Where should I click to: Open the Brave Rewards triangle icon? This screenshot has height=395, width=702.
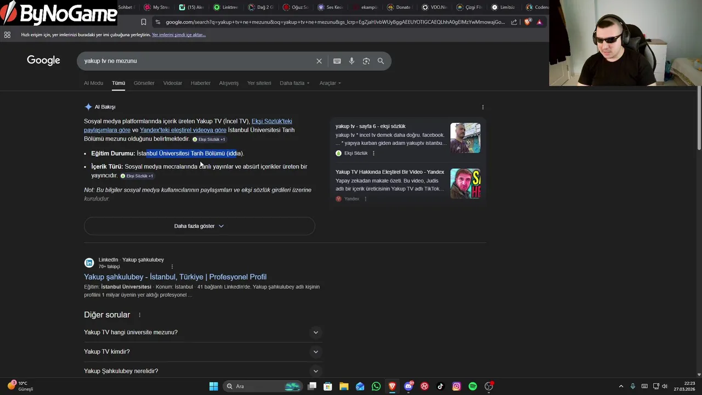click(539, 22)
